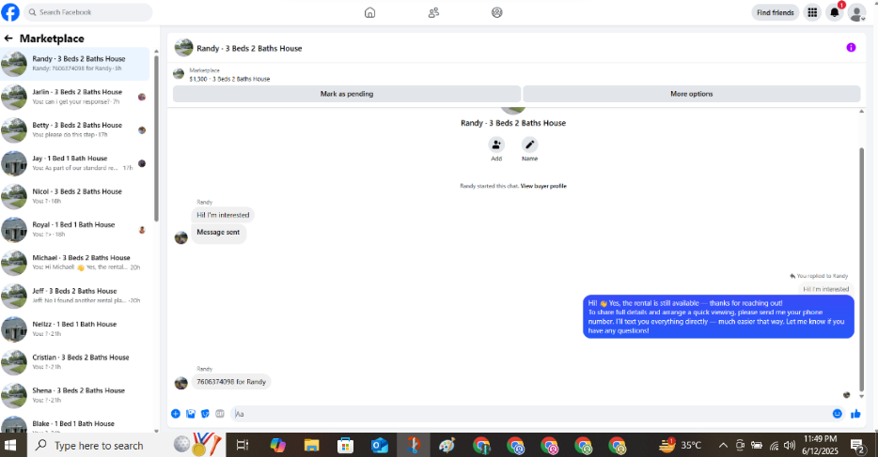
Task: Click the Find friends button
Action: coord(775,12)
